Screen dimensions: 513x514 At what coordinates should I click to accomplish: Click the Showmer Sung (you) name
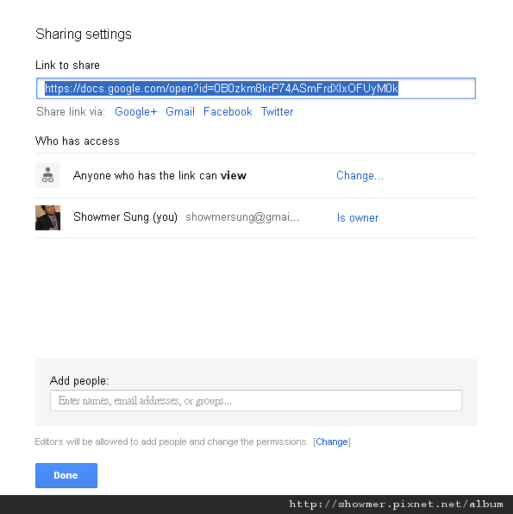tap(125, 217)
